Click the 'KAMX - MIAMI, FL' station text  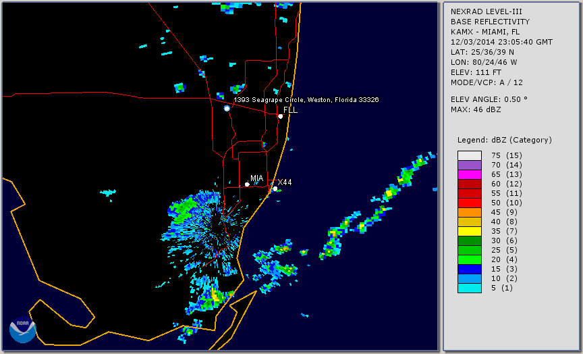(x=485, y=32)
